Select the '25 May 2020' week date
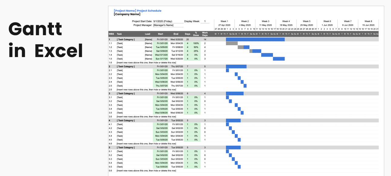The height and width of the screenshot is (176, 391). coord(306,25)
